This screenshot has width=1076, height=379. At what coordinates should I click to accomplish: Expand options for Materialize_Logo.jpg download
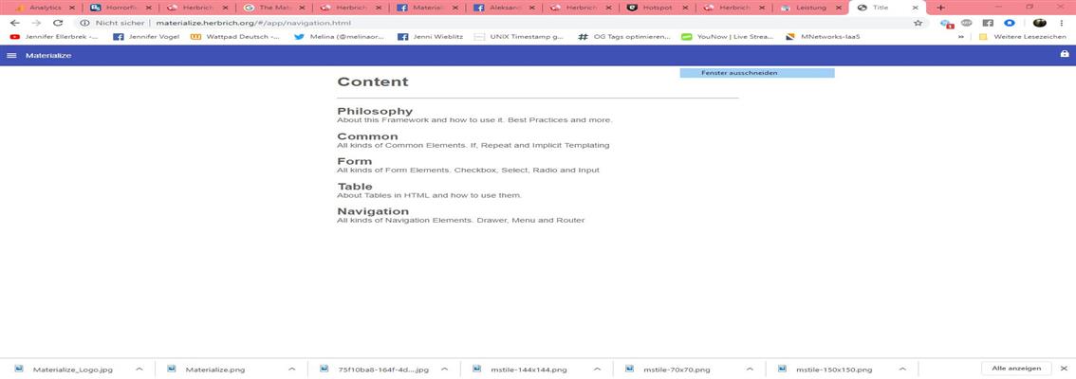(x=139, y=370)
